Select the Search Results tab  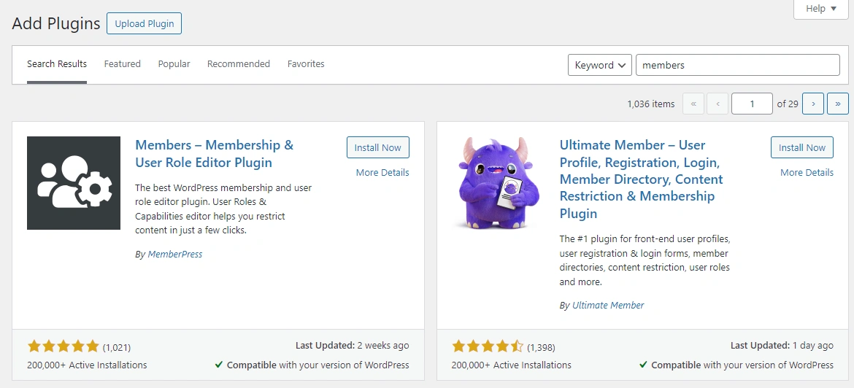pyautogui.click(x=57, y=64)
